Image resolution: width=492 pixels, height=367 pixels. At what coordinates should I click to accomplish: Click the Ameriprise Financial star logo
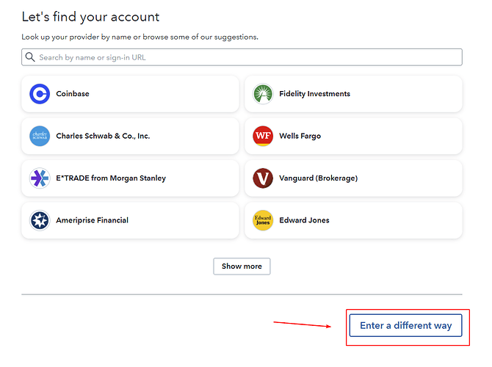coord(40,220)
